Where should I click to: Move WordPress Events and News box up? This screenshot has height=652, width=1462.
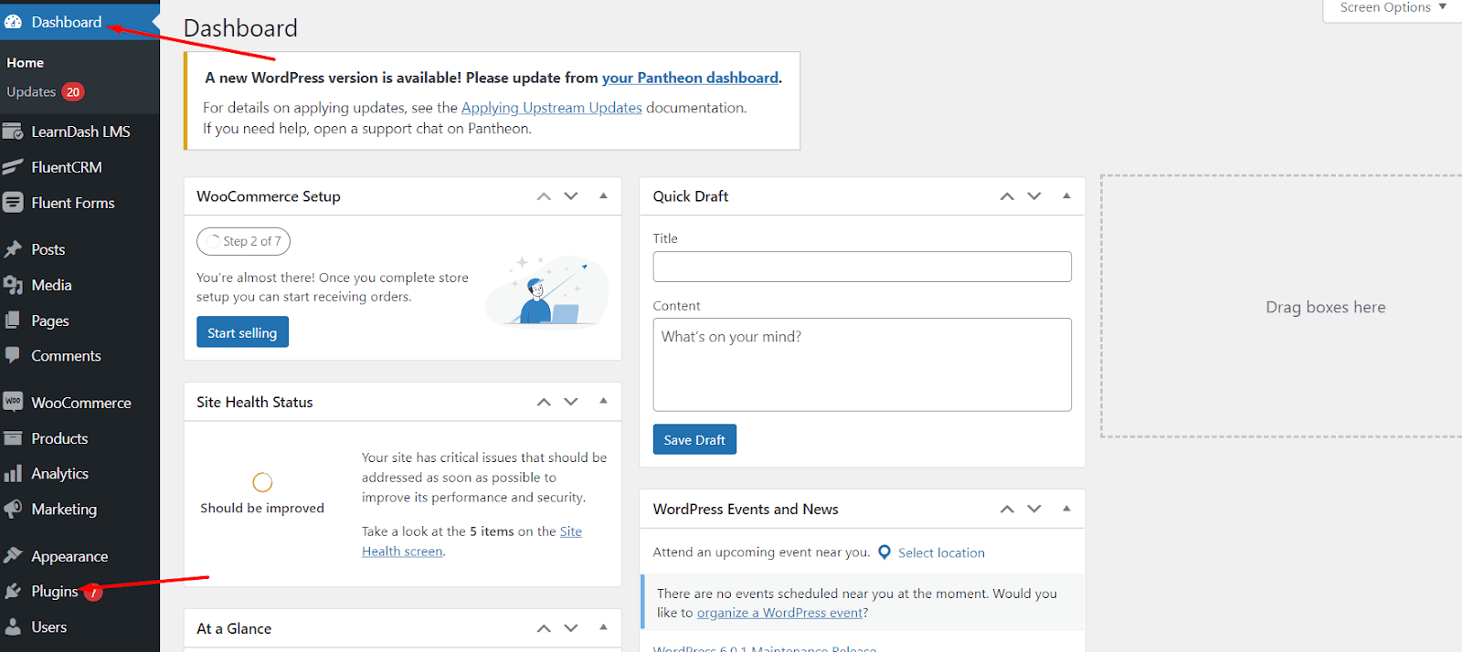click(1007, 510)
